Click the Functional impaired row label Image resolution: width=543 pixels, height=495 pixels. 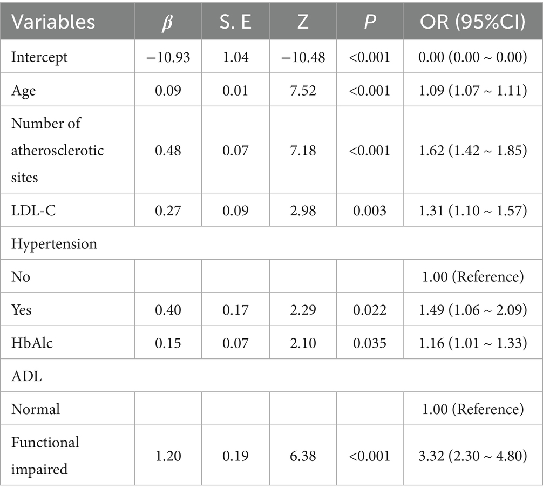pyautogui.click(x=45, y=456)
